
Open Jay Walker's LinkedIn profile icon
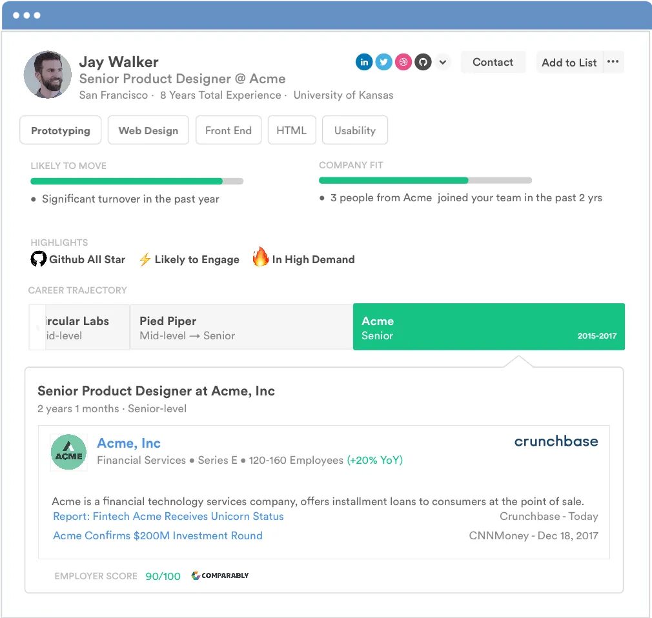[x=364, y=63]
